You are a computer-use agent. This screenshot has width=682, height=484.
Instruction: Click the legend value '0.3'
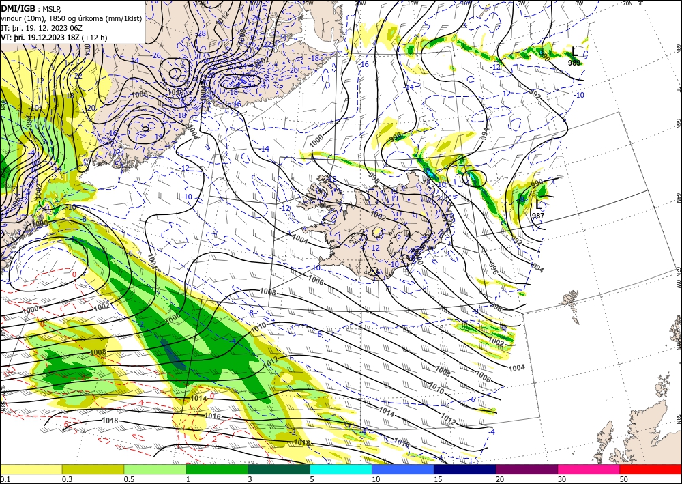pyautogui.click(x=67, y=479)
